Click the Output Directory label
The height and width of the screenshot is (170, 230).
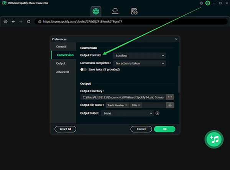click(92, 91)
